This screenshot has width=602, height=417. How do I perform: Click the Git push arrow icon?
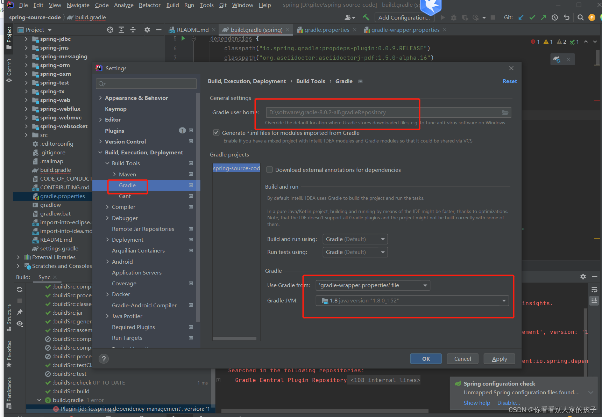(543, 17)
